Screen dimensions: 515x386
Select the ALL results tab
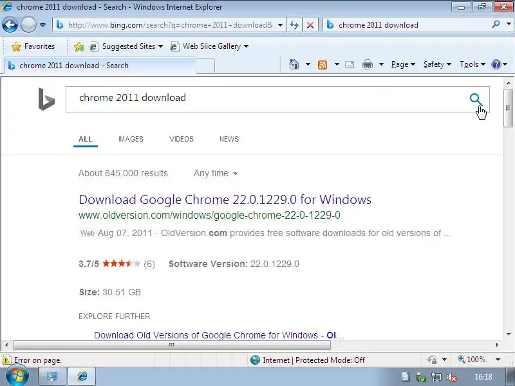[86, 139]
